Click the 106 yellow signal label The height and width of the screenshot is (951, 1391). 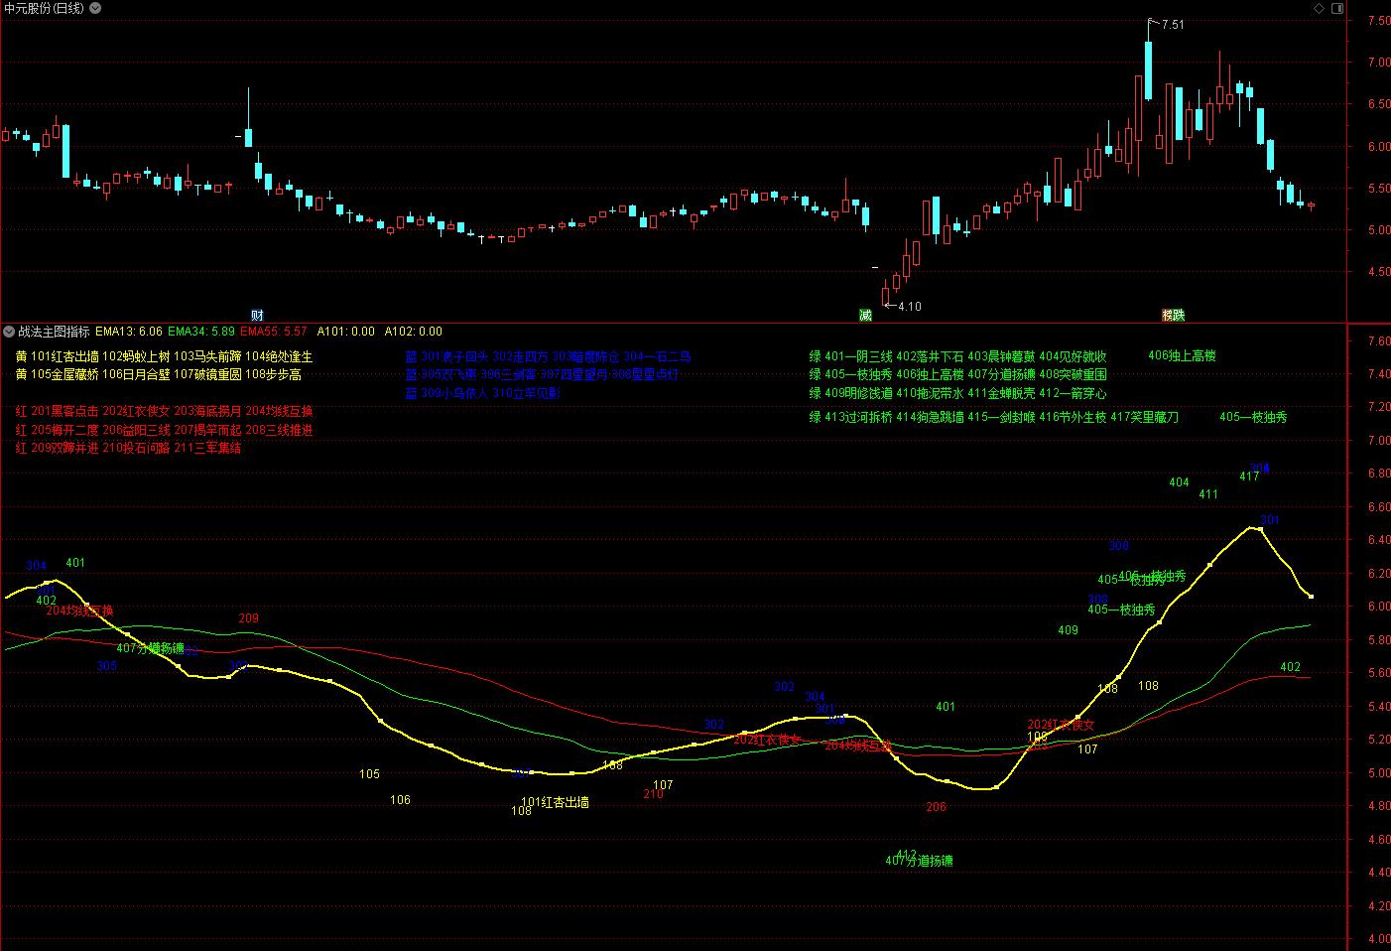click(400, 800)
